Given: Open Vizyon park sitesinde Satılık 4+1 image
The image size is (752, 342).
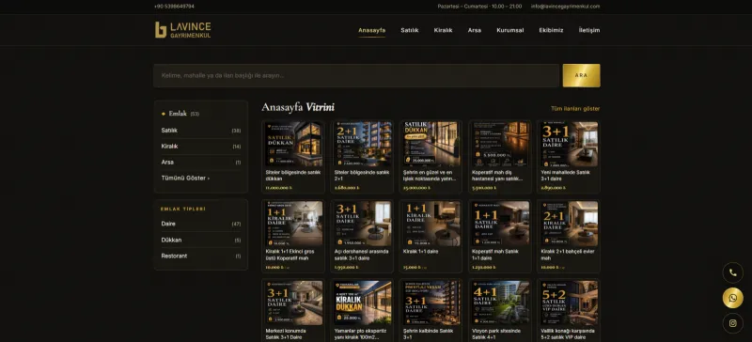Looking at the screenshot, I should (500, 303).
